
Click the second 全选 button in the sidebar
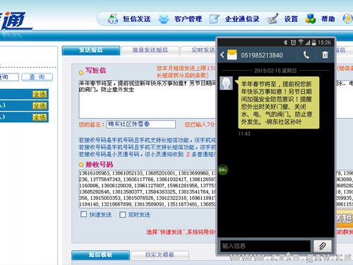pyautogui.click(x=40, y=106)
